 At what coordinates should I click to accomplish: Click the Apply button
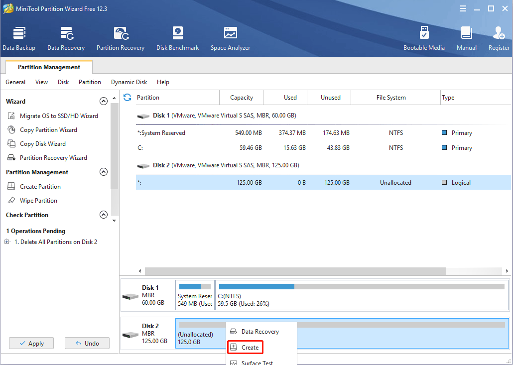pyautogui.click(x=31, y=343)
